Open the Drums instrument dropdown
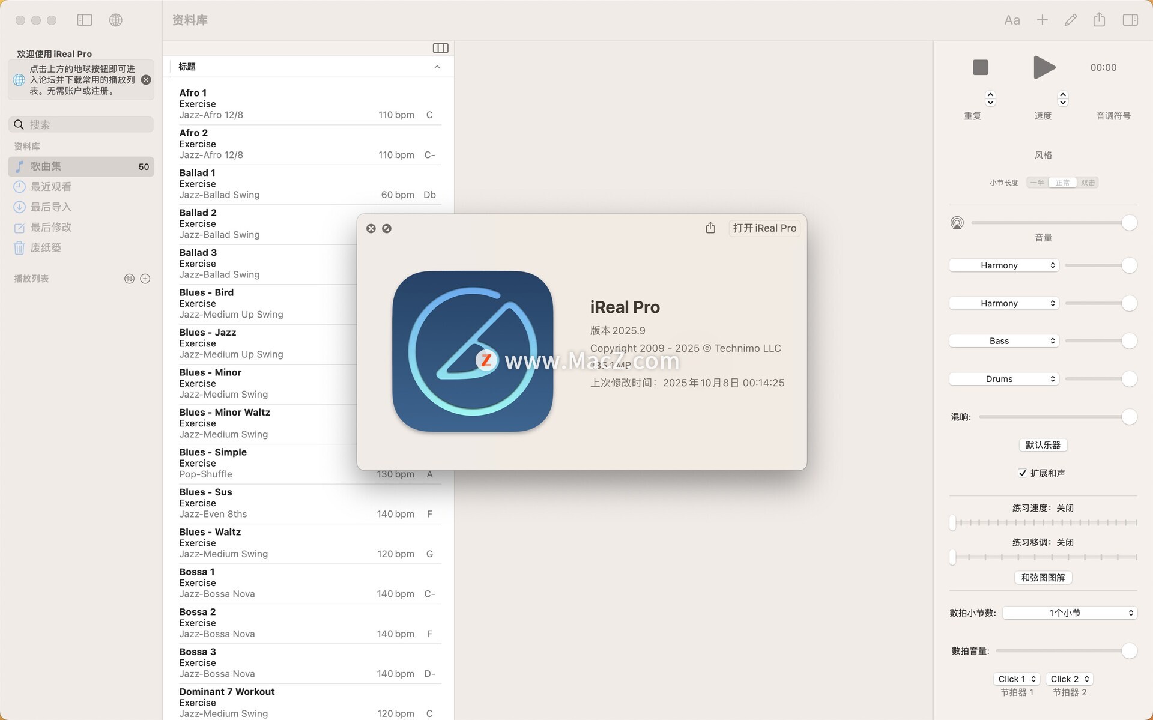This screenshot has width=1153, height=720. coord(1003,379)
